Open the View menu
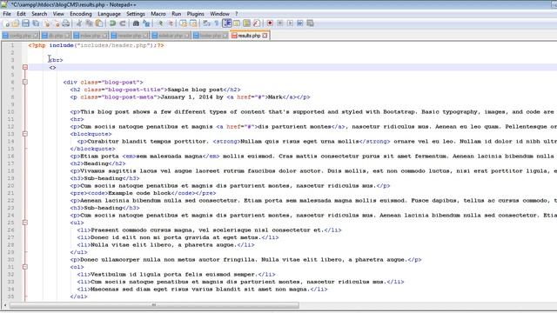The height and width of the screenshot is (313, 557). point(58,14)
